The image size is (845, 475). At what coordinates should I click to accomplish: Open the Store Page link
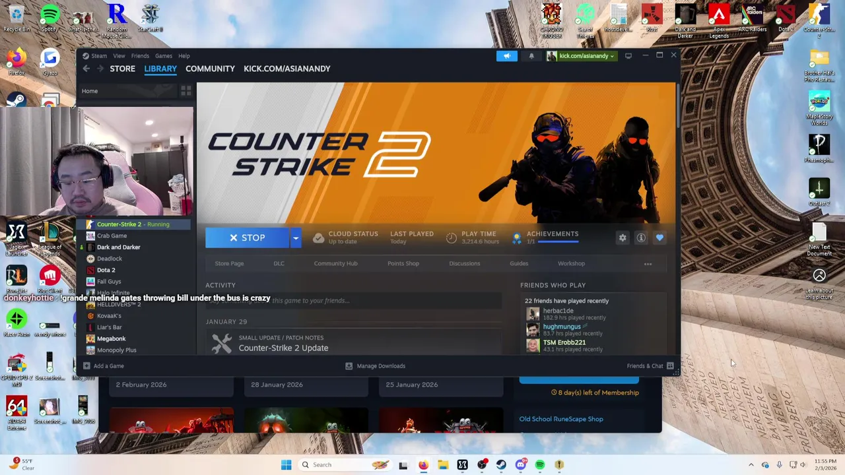(x=229, y=264)
